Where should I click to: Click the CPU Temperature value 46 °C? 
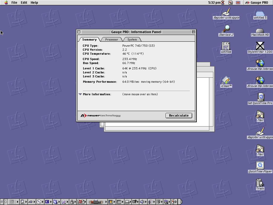(133, 54)
